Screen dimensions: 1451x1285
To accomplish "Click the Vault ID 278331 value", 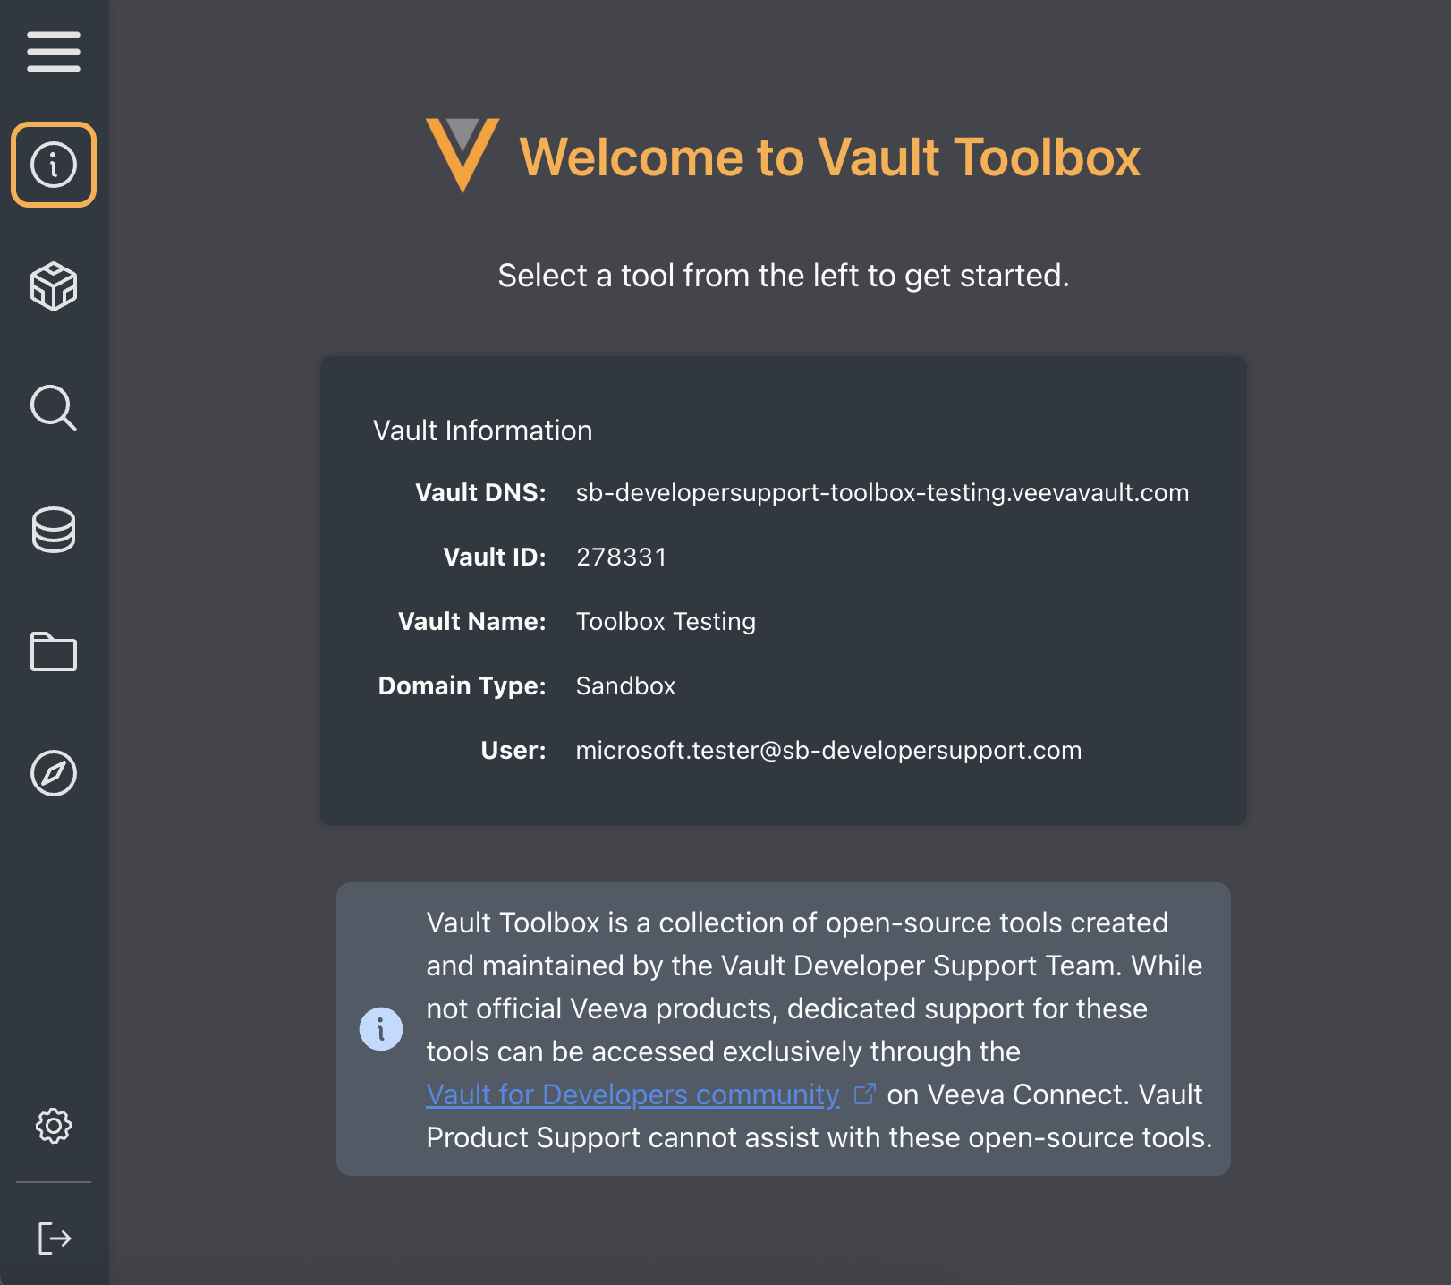I will pos(621,557).
